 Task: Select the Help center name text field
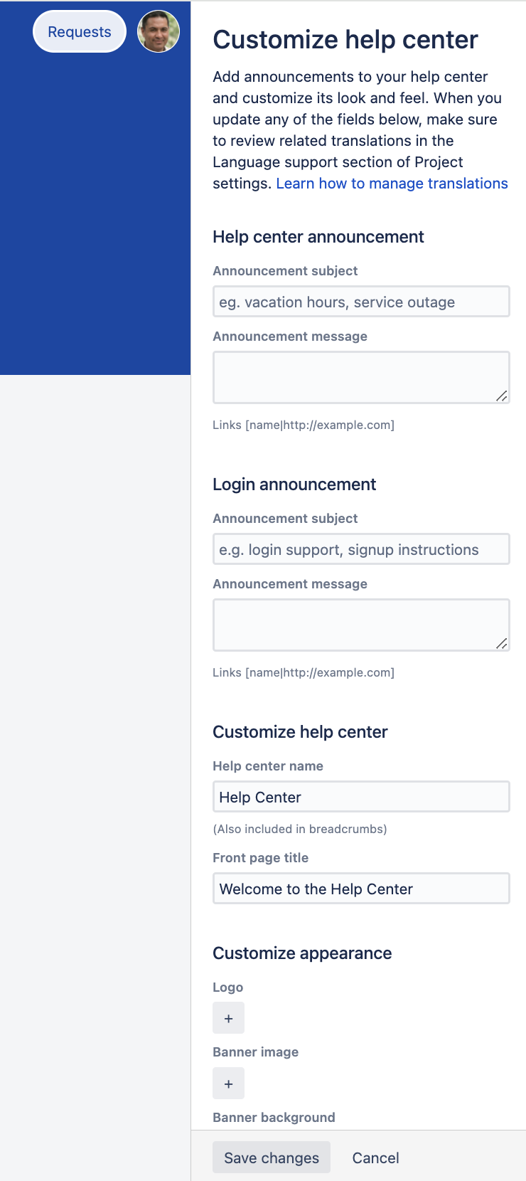[361, 797]
